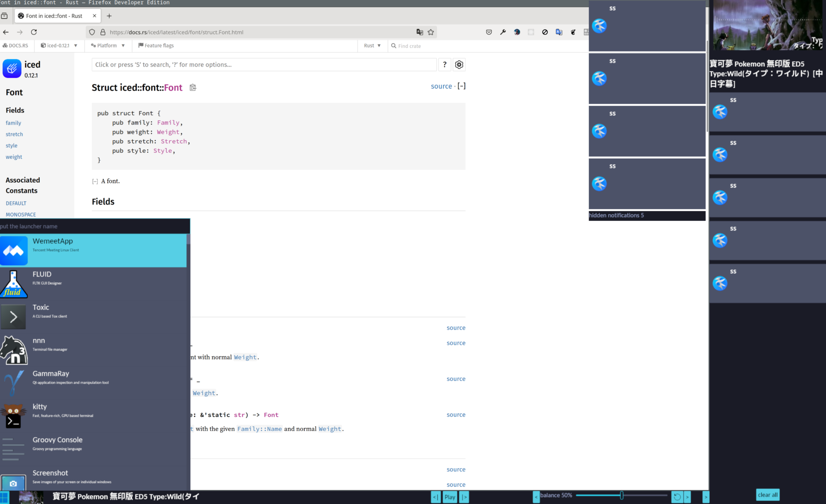Bookmark this page with the star icon
This screenshot has height=504, width=826.
pyautogui.click(x=431, y=32)
